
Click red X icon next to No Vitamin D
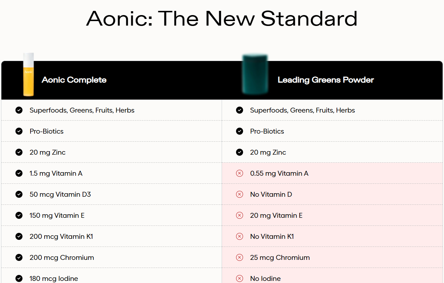point(240,194)
